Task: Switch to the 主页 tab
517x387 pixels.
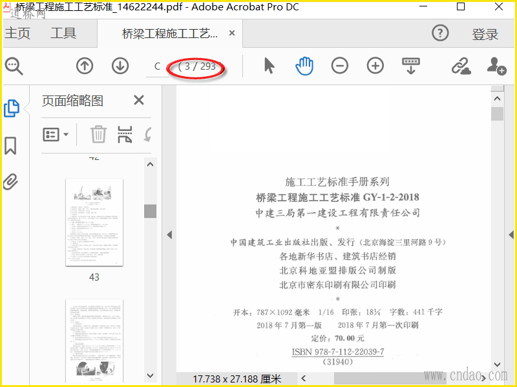Action: point(17,34)
